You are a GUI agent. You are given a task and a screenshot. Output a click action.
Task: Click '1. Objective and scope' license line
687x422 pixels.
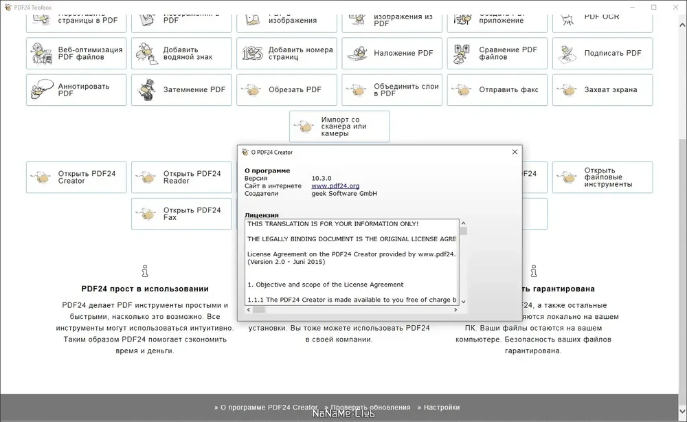pos(326,285)
